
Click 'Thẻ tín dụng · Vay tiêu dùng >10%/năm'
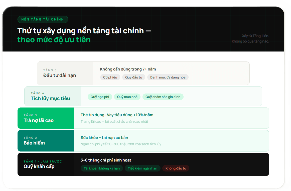tap(117, 115)
